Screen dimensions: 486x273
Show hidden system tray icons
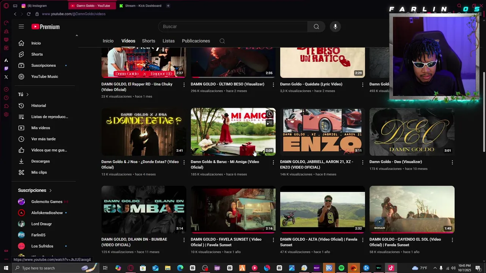[435, 268]
